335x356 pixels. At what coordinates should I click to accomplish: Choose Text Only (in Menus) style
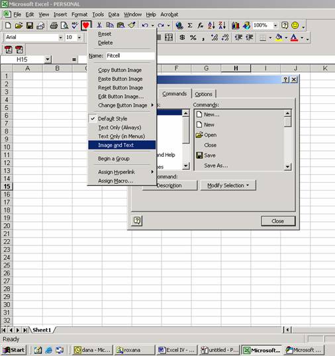point(122,136)
